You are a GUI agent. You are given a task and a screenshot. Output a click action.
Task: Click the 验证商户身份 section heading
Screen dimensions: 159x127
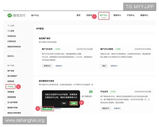click(45, 38)
